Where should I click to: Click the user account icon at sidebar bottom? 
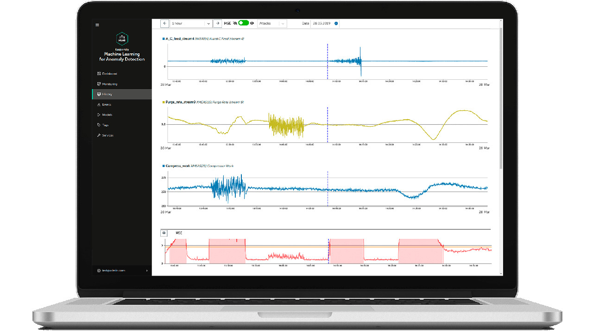[99, 270]
